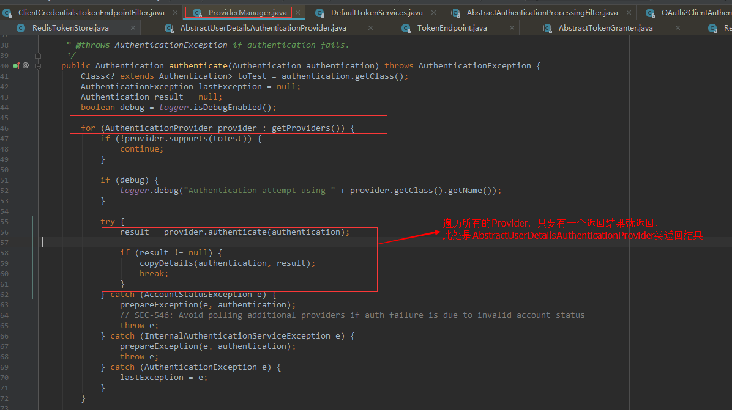Click the class icon on RedisTokenStore.java tab
The height and width of the screenshot is (410, 732).
[x=21, y=28]
